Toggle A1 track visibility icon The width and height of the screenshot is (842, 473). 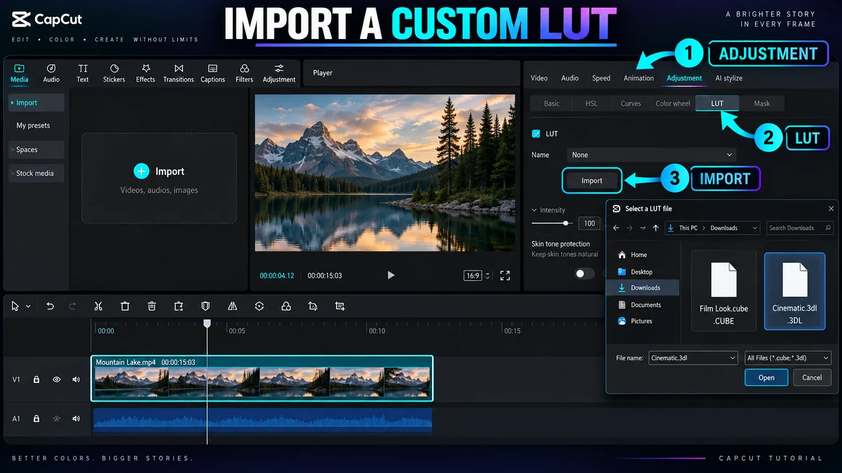[x=57, y=418]
